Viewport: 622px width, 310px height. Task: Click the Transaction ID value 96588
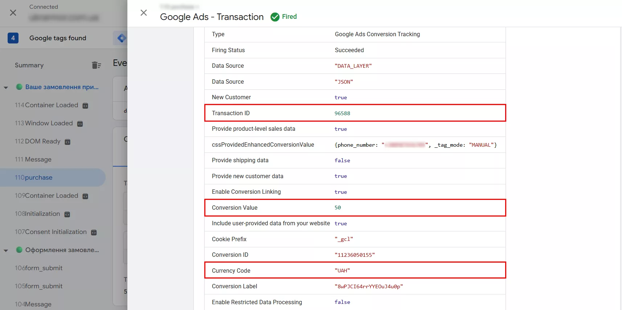(342, 113)
